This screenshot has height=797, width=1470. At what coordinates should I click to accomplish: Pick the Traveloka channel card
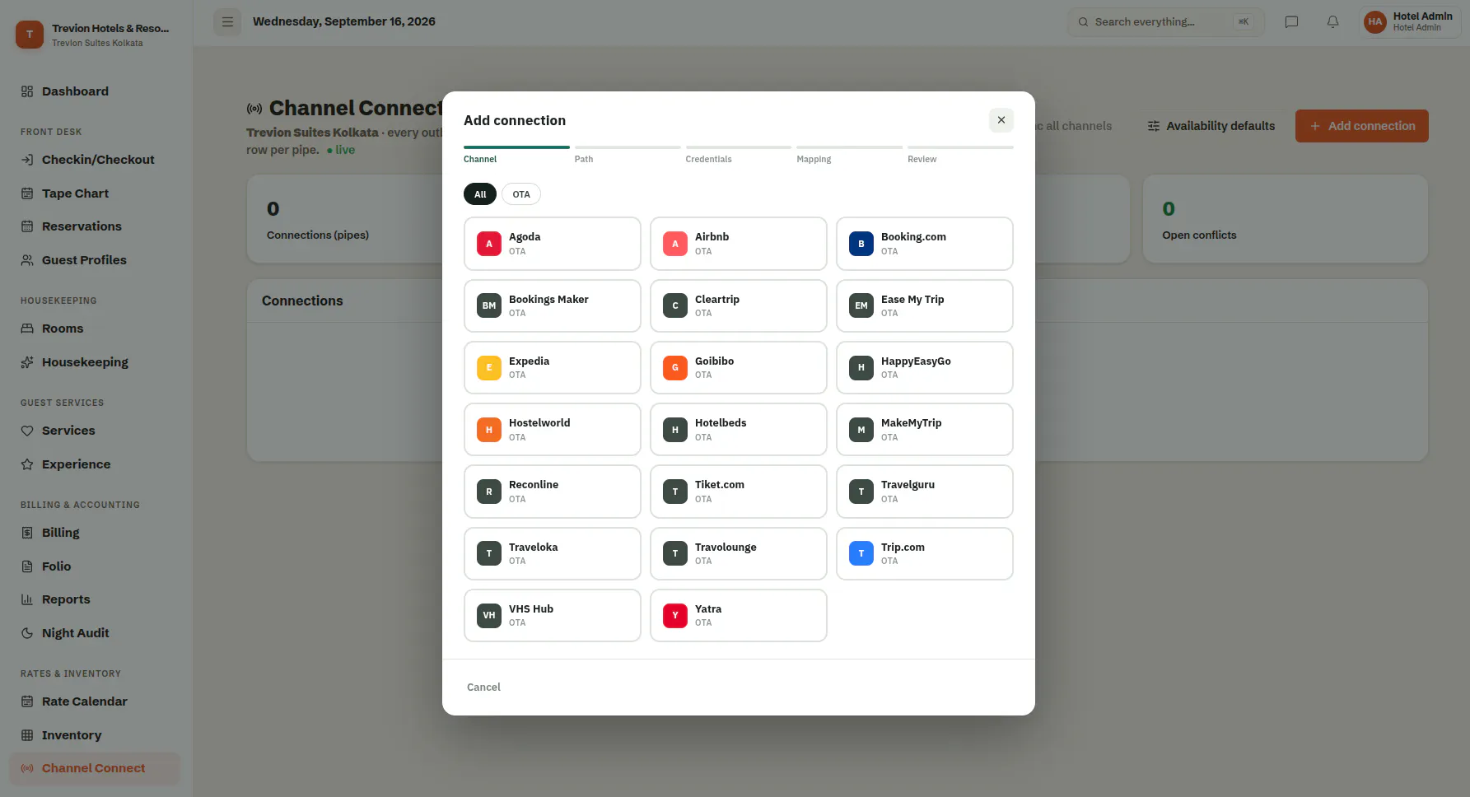tap(552, 553)
